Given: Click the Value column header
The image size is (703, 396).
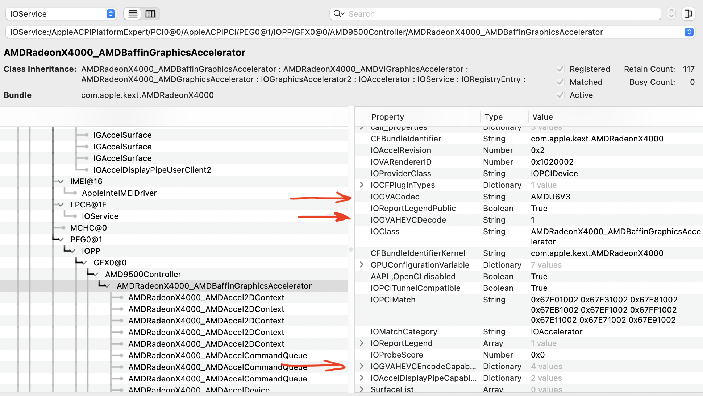Looking at the screenshot, I should pos(542,117).
